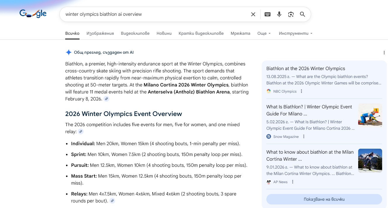Open more options for NBC Olympics result
The width and height of the screenshot is (388, 208).
click(x=301, y=91)
